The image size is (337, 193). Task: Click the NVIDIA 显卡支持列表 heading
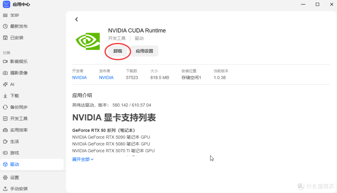(x=114, y=118)
